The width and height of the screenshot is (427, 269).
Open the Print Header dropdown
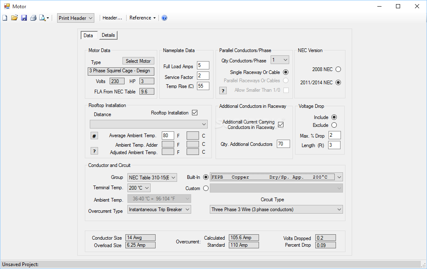click(x=76, y=18)
